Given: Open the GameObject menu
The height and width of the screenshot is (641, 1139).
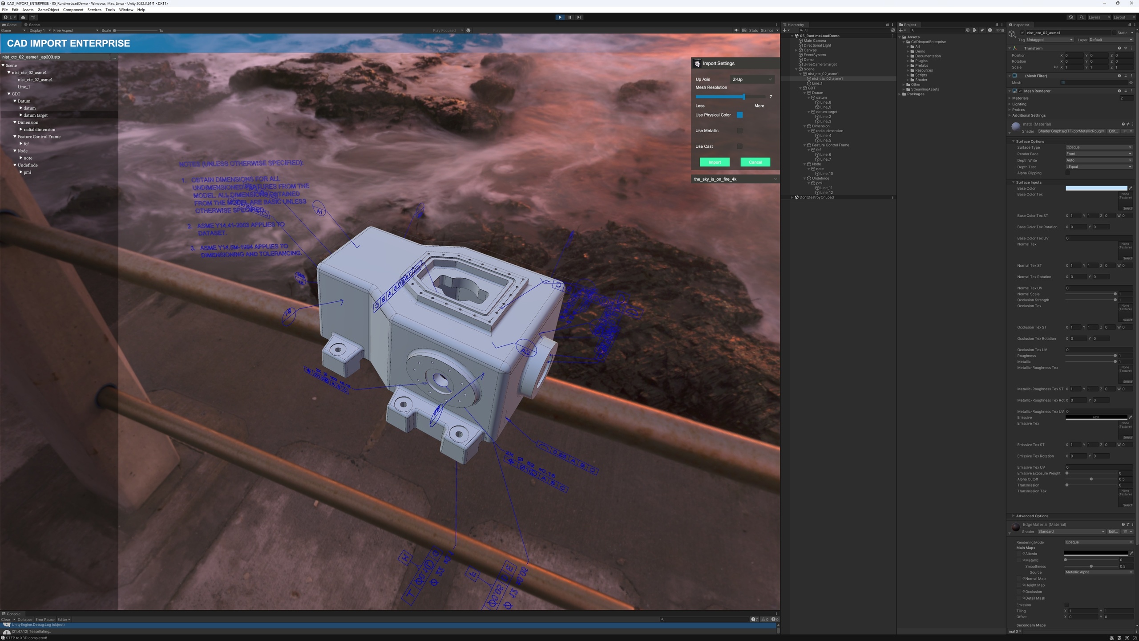Looking at the screenshot, I should click(48, 9).
